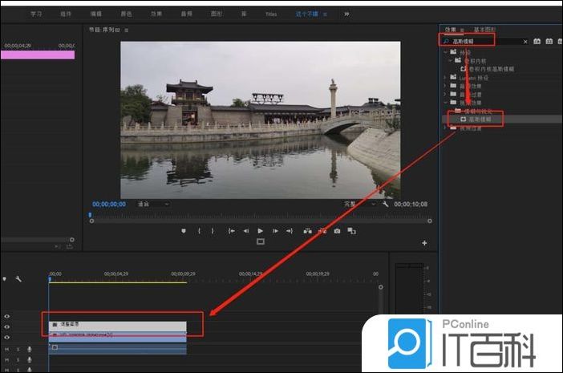This screenshot has height=373, width=563.
Task: Clear the effects search with X
Action: point(526,41)
